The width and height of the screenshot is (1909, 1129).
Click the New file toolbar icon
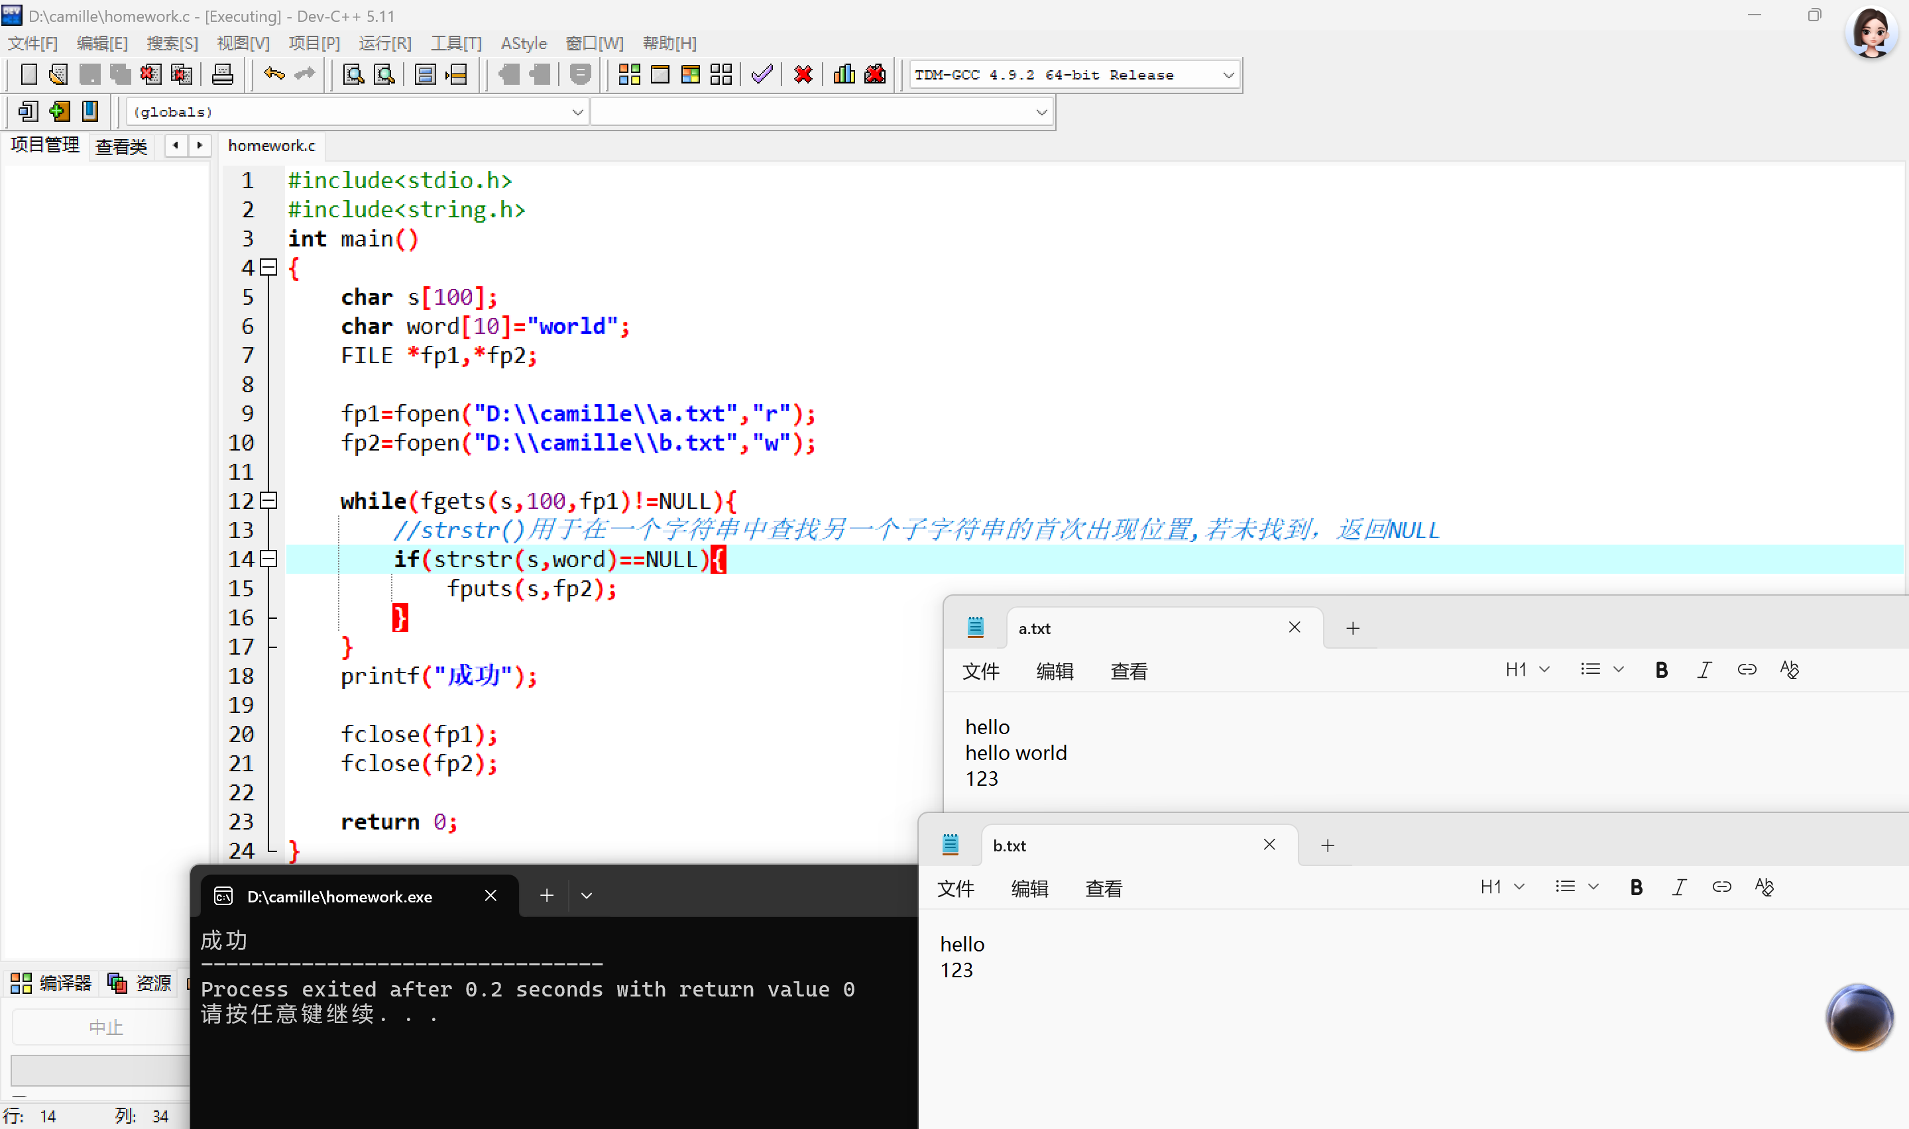[x=28, y=75]
